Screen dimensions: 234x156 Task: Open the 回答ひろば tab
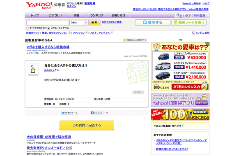pos(118,15)
